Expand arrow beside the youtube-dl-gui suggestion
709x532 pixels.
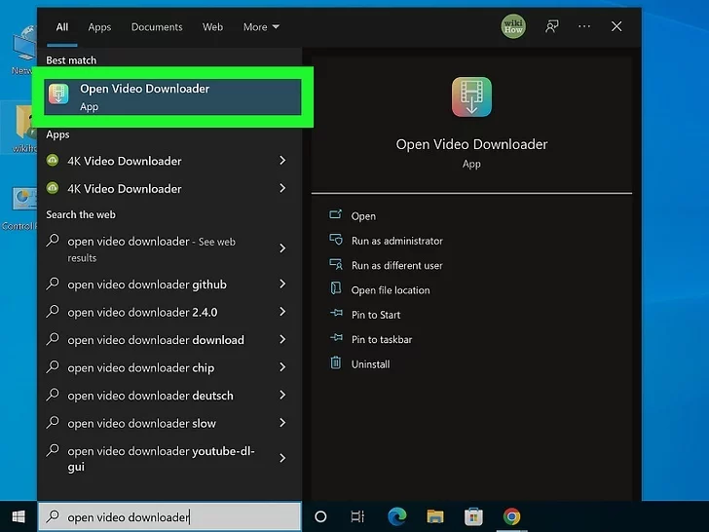[282, 458]
